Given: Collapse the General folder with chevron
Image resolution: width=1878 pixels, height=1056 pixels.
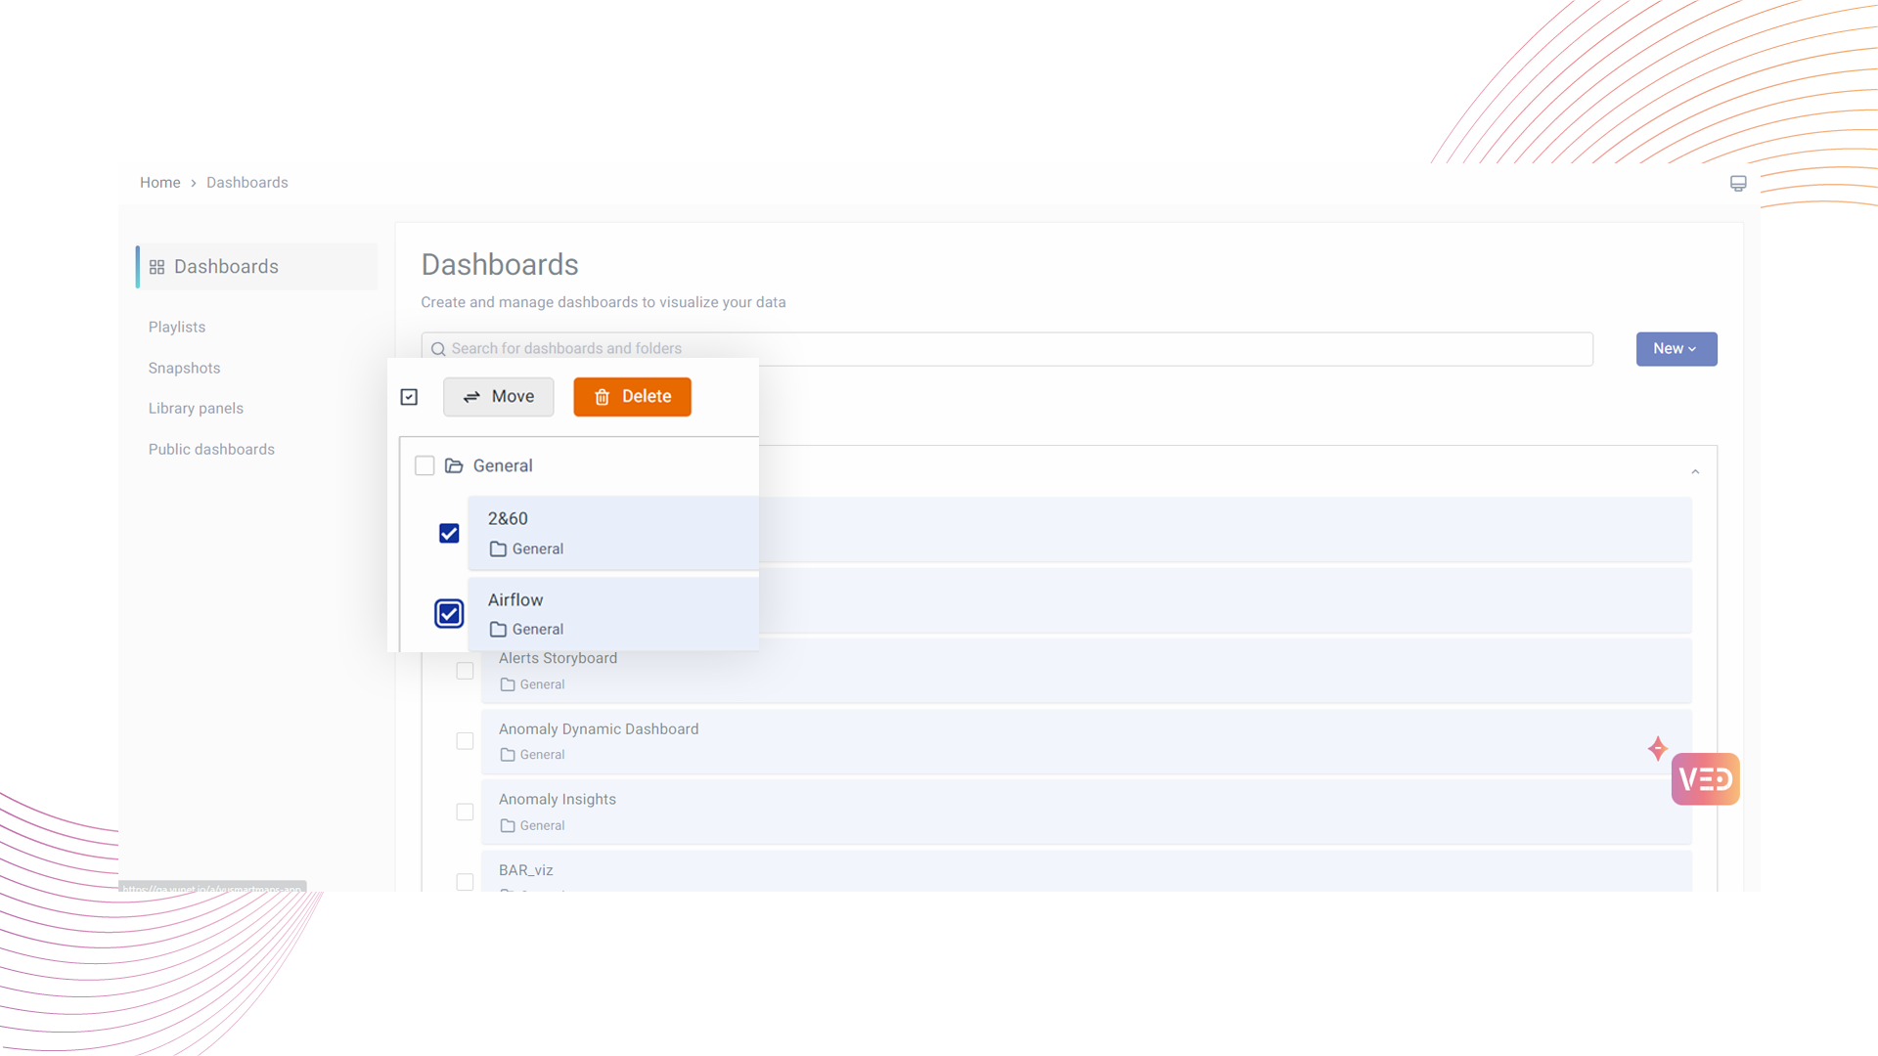Looking at the screenshot, I should 1695,472.
